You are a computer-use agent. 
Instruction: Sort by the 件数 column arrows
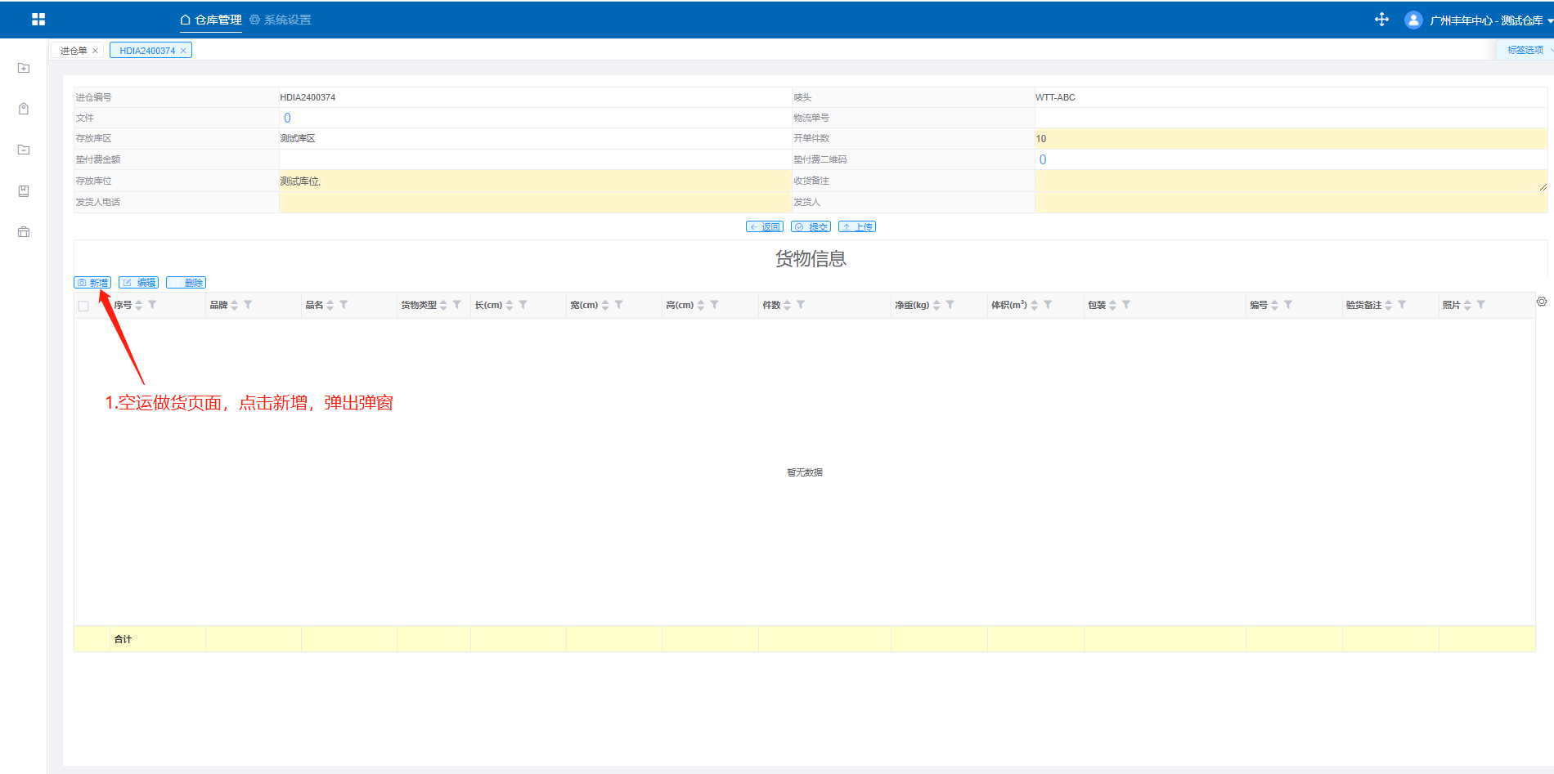788,305
